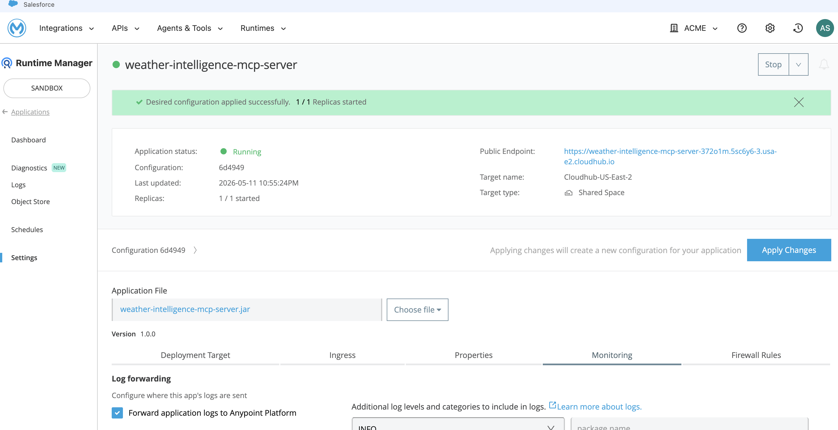Select the Monitoring tab

(612, 355)
